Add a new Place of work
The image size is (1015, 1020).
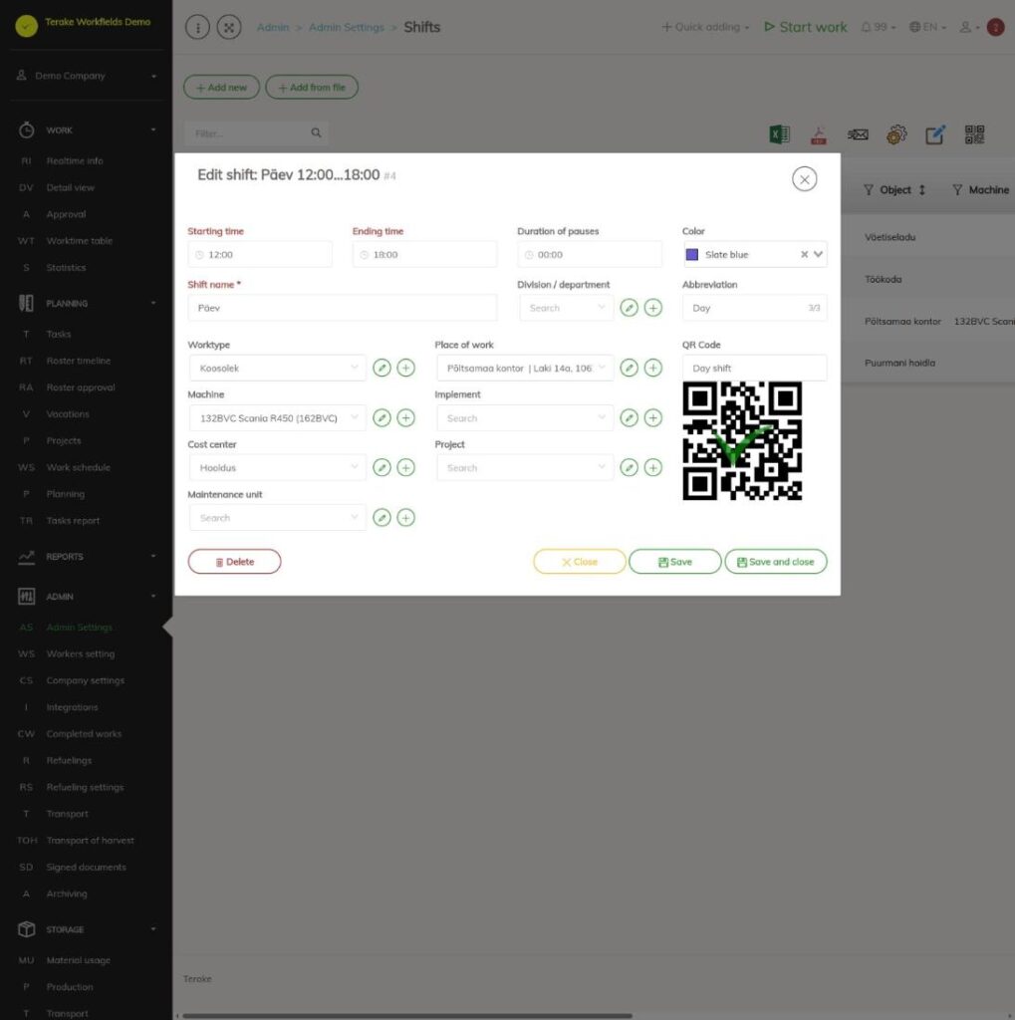point(653,369)
